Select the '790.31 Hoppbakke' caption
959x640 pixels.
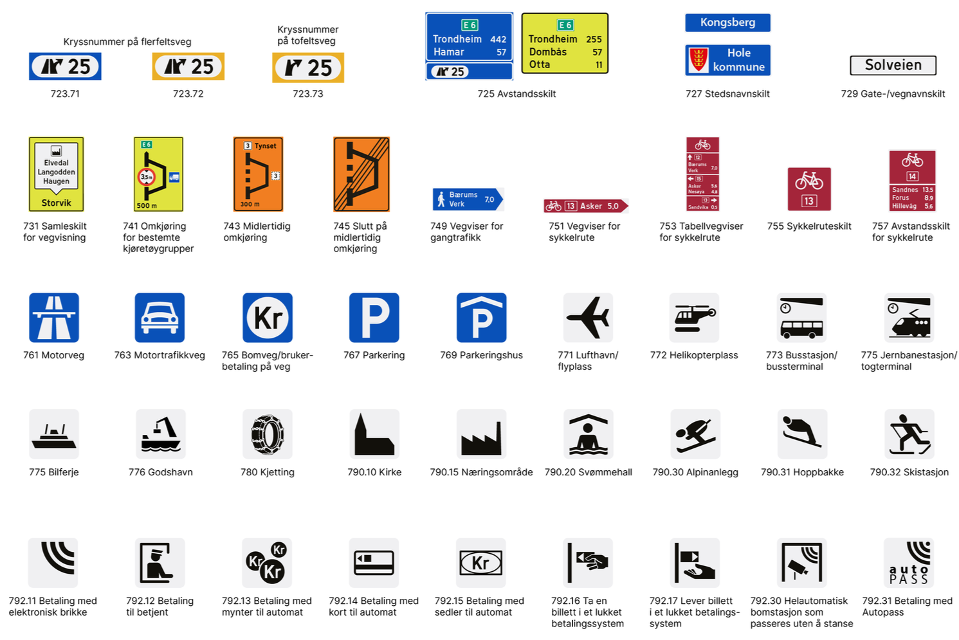click(x=802, y=472)
